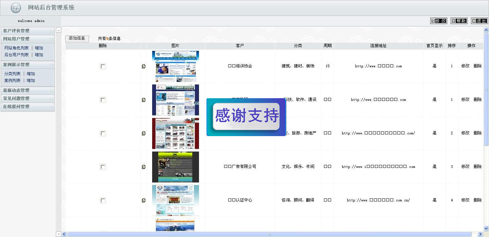Click 删除 link in the 广告有限公司 row
The image size is (489, 237).
click(x=477, y=167)
